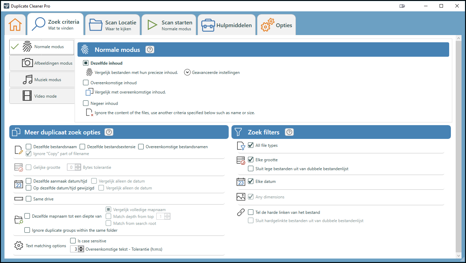Viewport: 466px width, 263px height.
Task: Click the fingerprint icon in Normale modus header
Action: (x=85, y=50)
